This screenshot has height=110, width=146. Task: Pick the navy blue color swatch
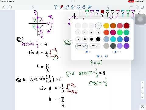pyautogui.click(x=127, y=39)
